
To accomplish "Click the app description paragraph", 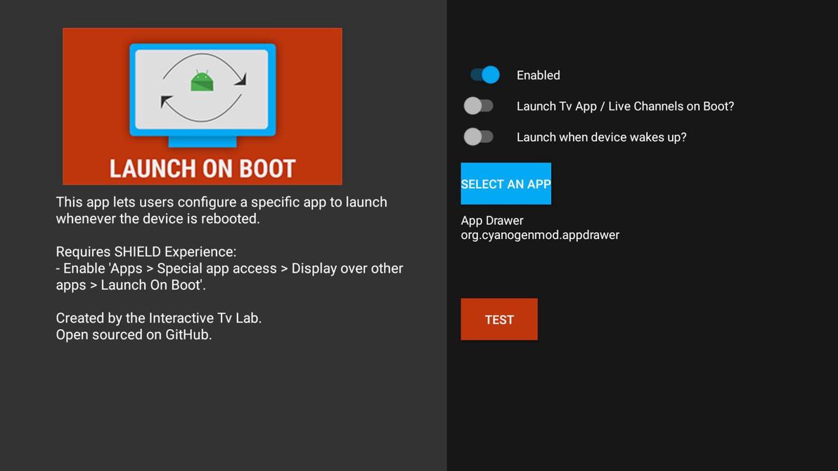I will pos(221,210).
